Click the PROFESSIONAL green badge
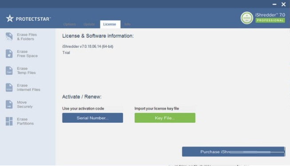Viewport: 290px width, 167px height. (270, 20)
